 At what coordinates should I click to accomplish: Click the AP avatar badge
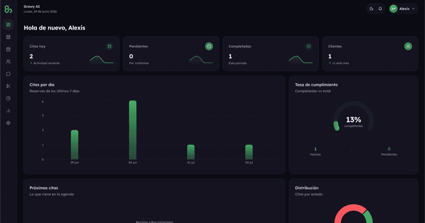394,9
